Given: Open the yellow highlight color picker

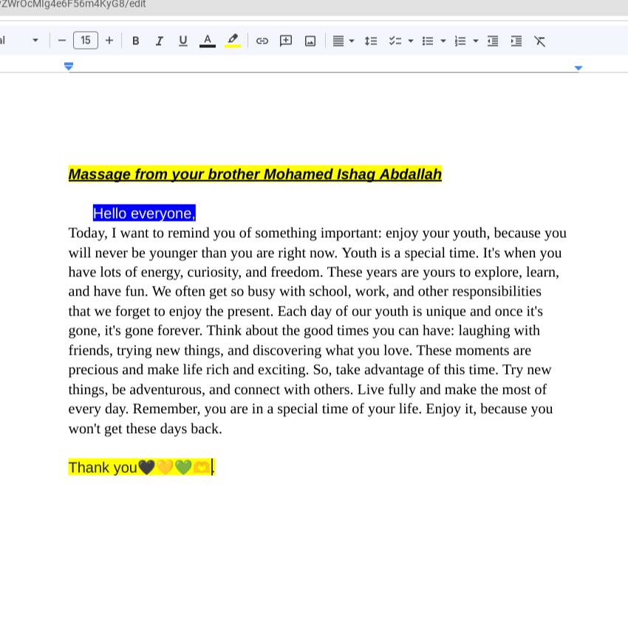Looking at the screenshot, I should coord(233,41).
